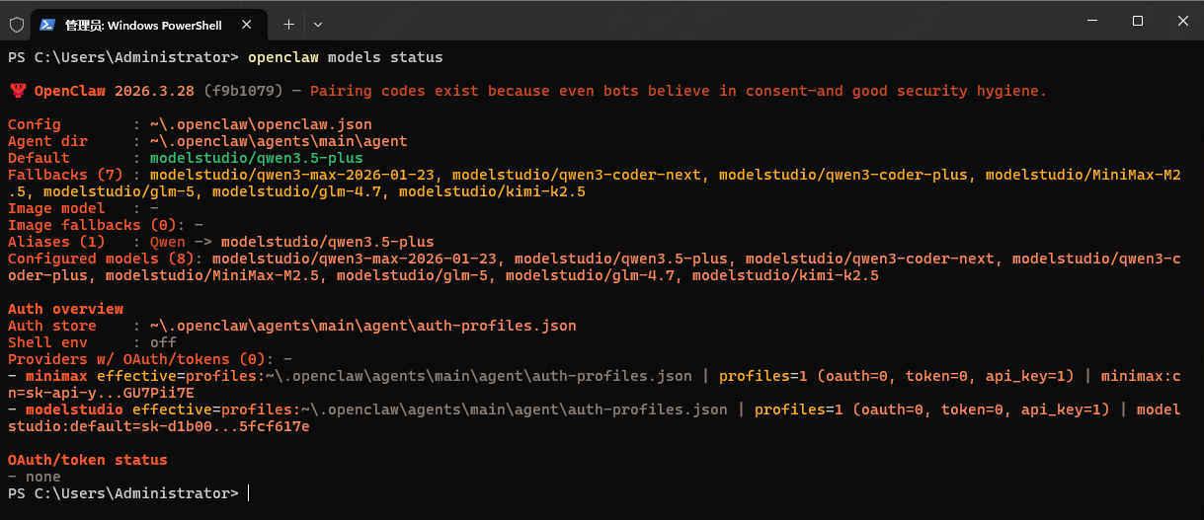1204x520 pixels.
Task: Click the '- none' status line
Action: (x=35, y=477)
